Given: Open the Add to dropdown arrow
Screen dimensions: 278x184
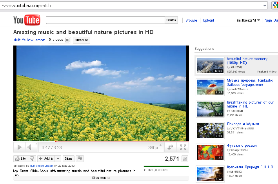Looking at the screenshot, I should click(x=58, y=158).
